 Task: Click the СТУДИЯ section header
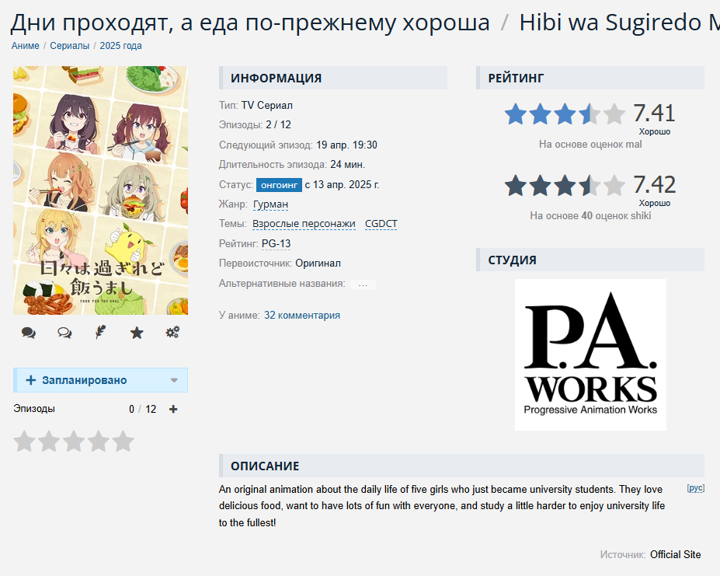(590, 260)
